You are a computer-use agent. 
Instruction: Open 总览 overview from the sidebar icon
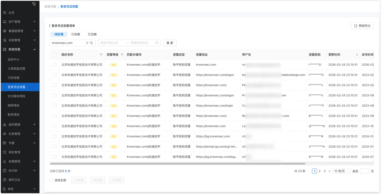click(4, 12)
